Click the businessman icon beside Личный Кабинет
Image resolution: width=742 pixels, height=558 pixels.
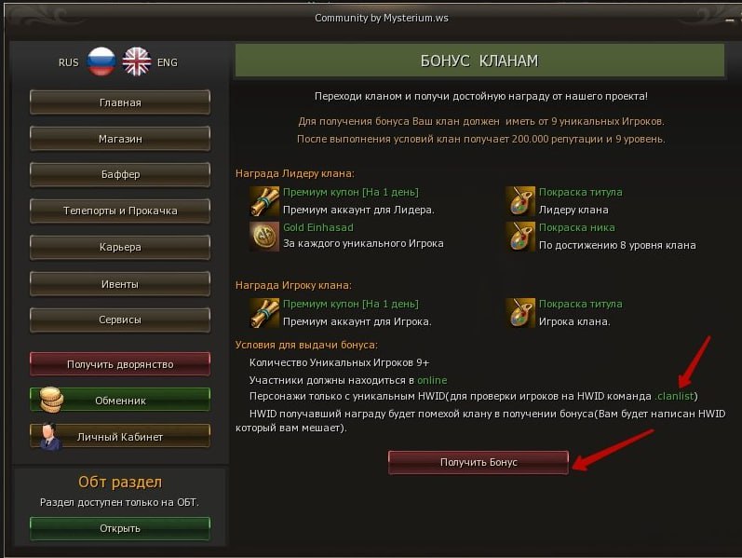point(49,436)
